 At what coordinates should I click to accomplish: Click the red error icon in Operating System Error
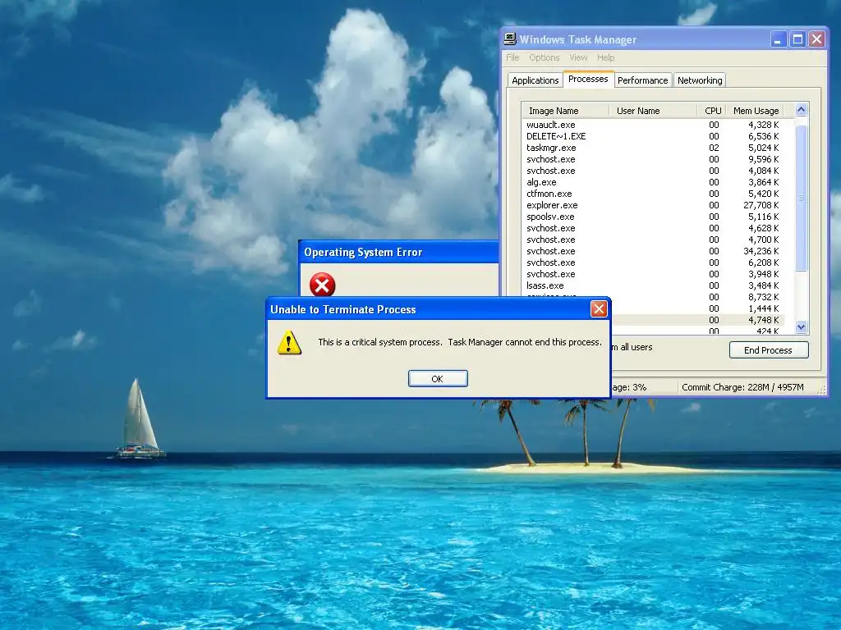click(x=322, y=285)
